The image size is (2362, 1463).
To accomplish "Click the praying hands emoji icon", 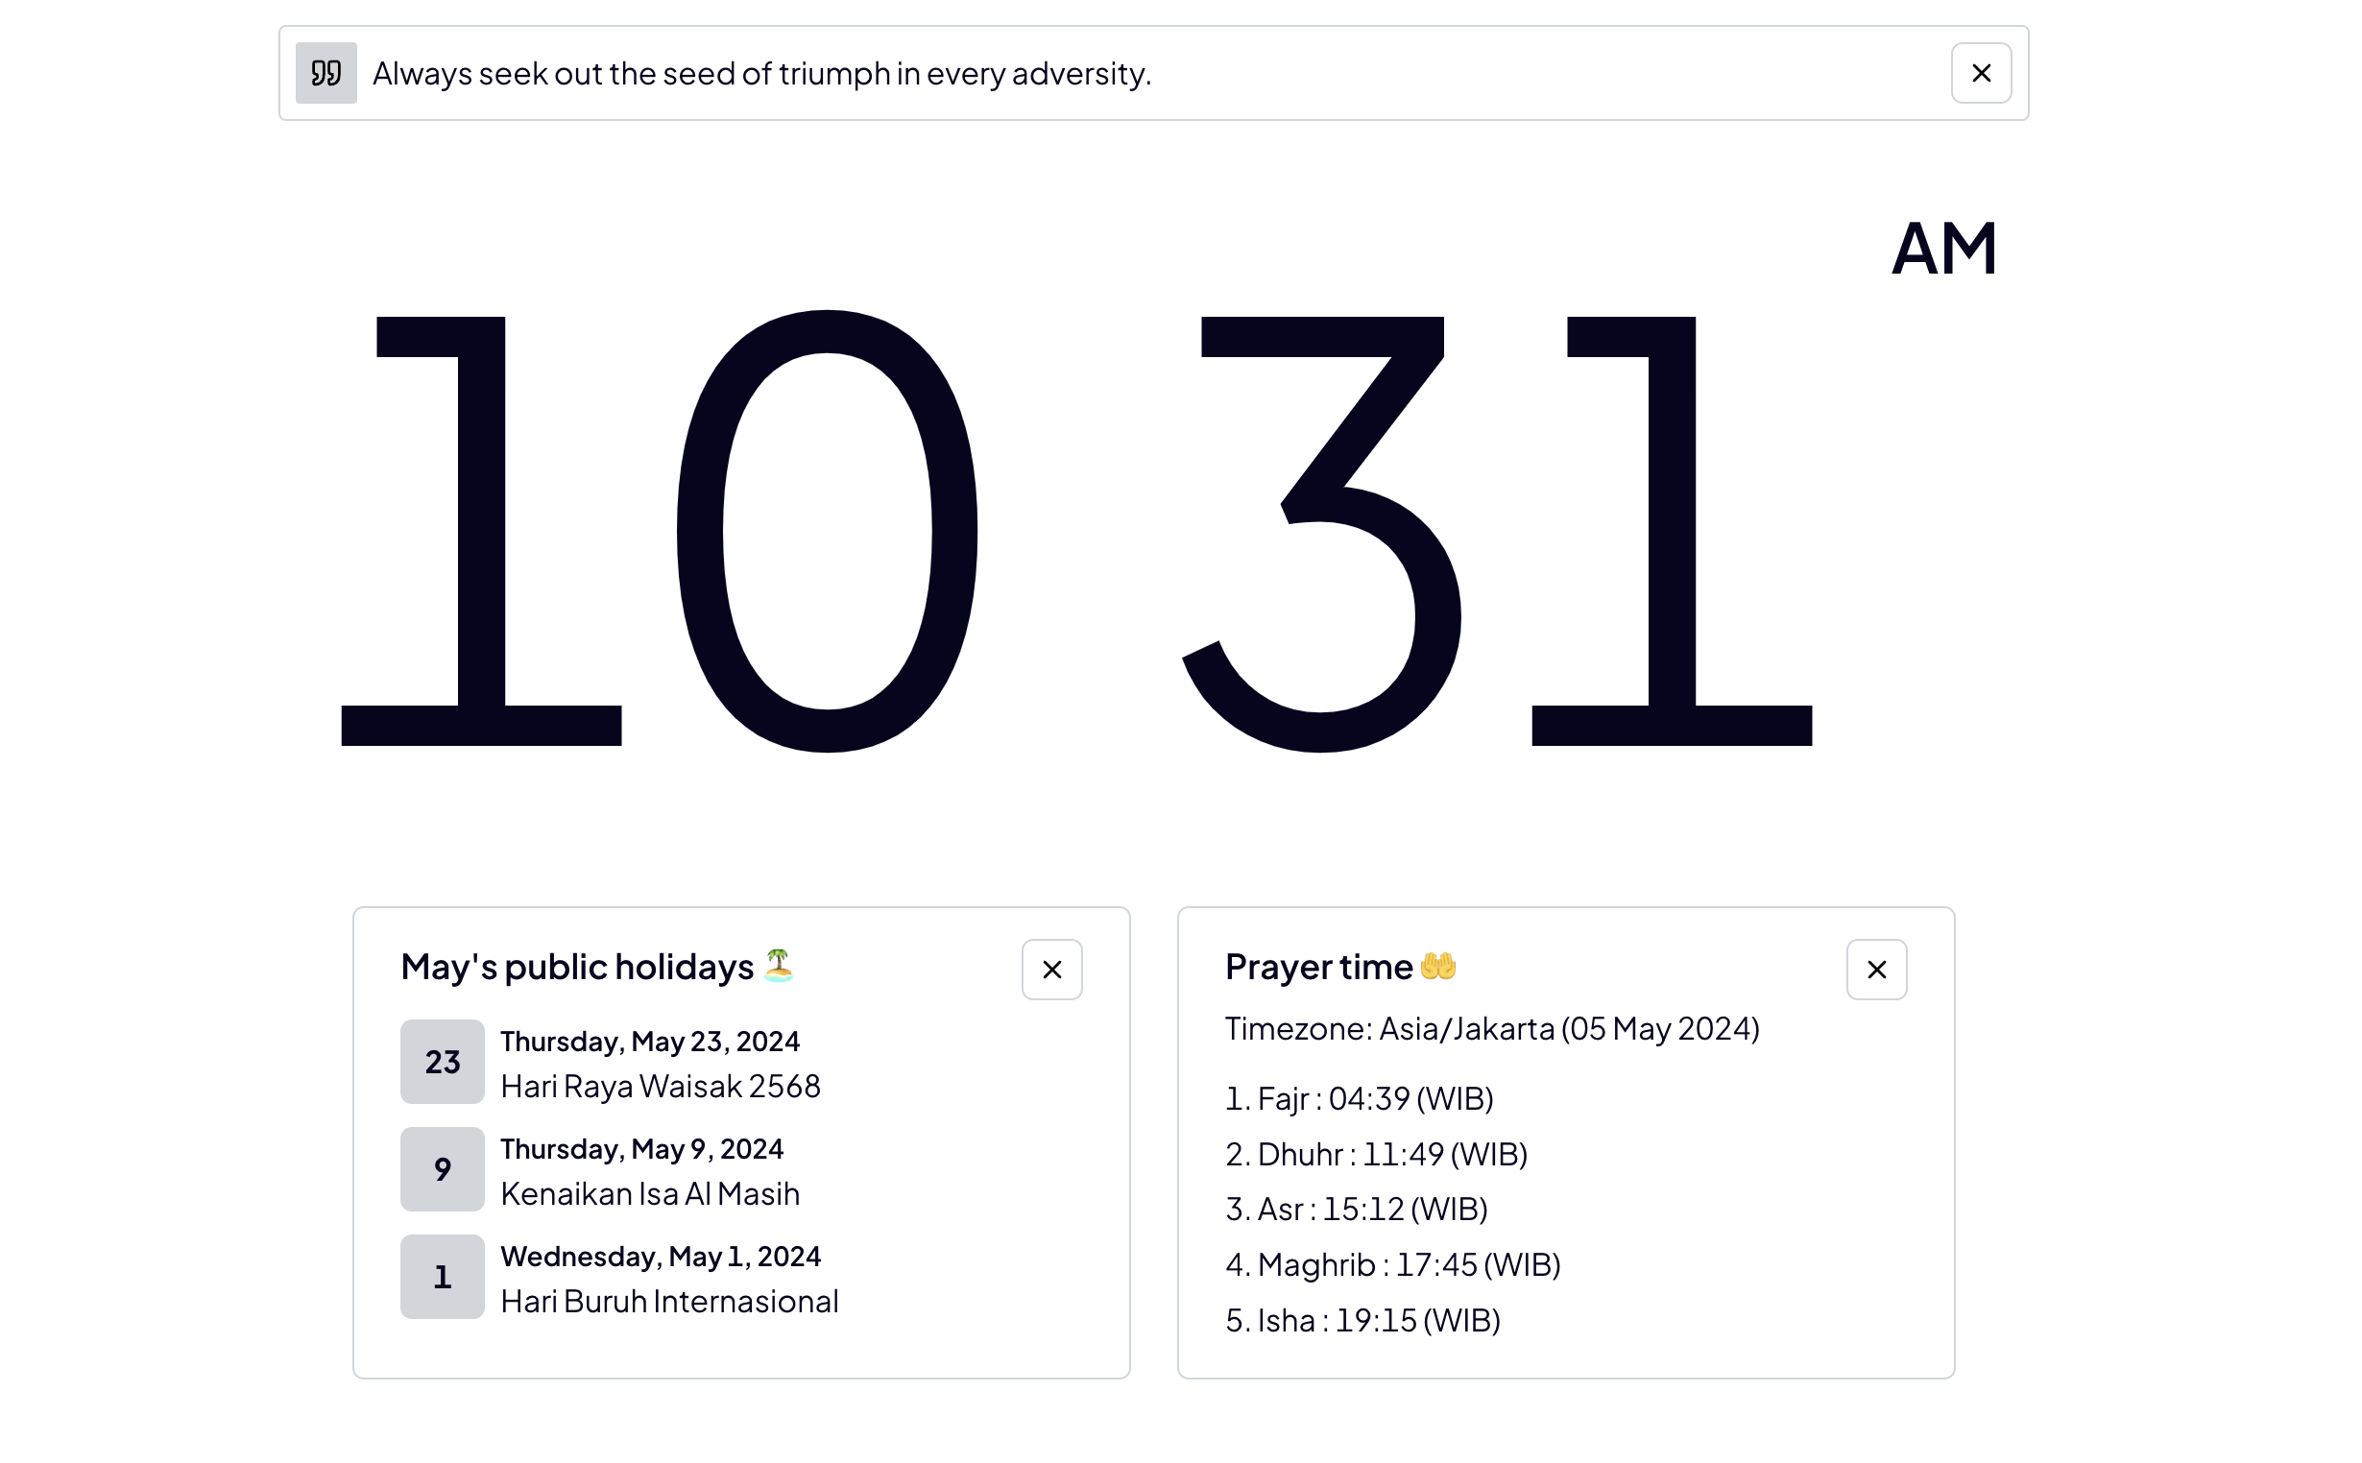I will coord(1438,966).
